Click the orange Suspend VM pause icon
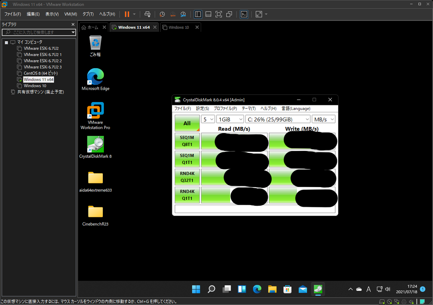Screen dimensions: 433x305 pyautogui.click(x=127, y=14)
